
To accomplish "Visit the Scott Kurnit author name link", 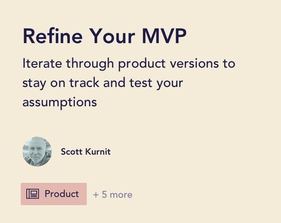I will pos(86,152).
